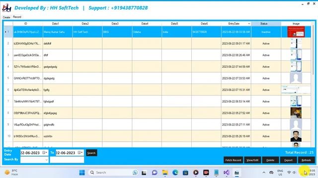The image size is (318, 178).
Task: Switch to the Create tab
Action: coord(6,17)
